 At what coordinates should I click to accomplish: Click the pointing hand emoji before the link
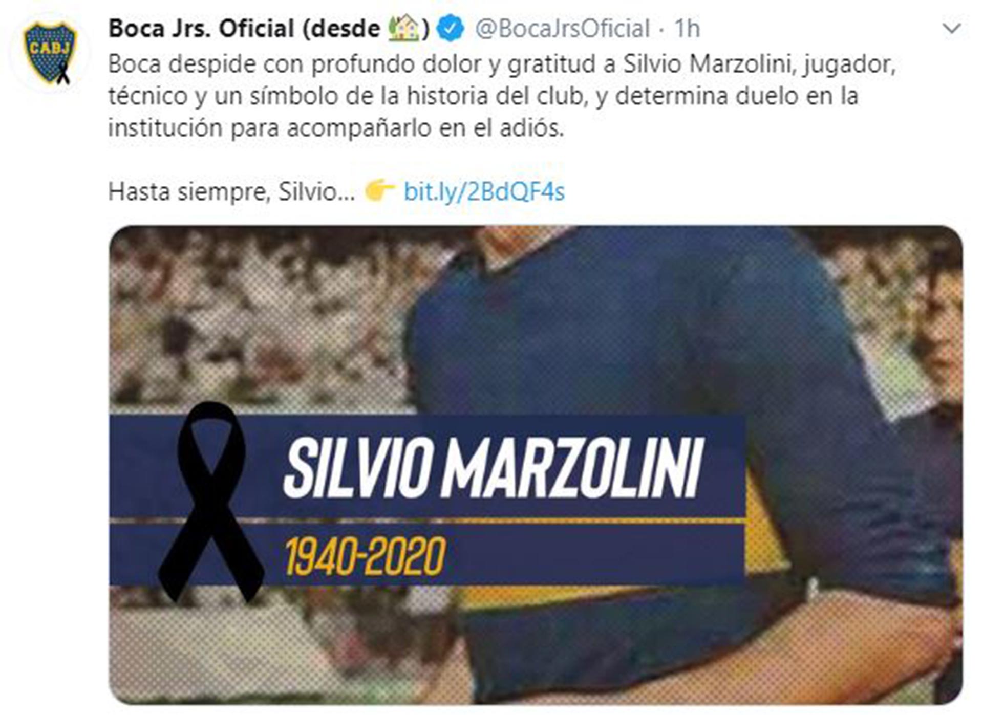[x=379, y=191]
